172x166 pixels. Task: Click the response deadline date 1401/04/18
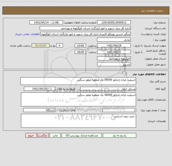click(x=114, y=46)
